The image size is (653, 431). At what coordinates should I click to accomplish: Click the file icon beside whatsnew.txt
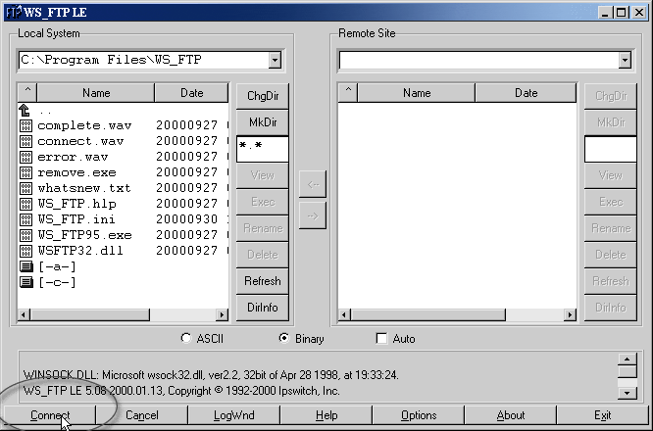click(25, 188)
